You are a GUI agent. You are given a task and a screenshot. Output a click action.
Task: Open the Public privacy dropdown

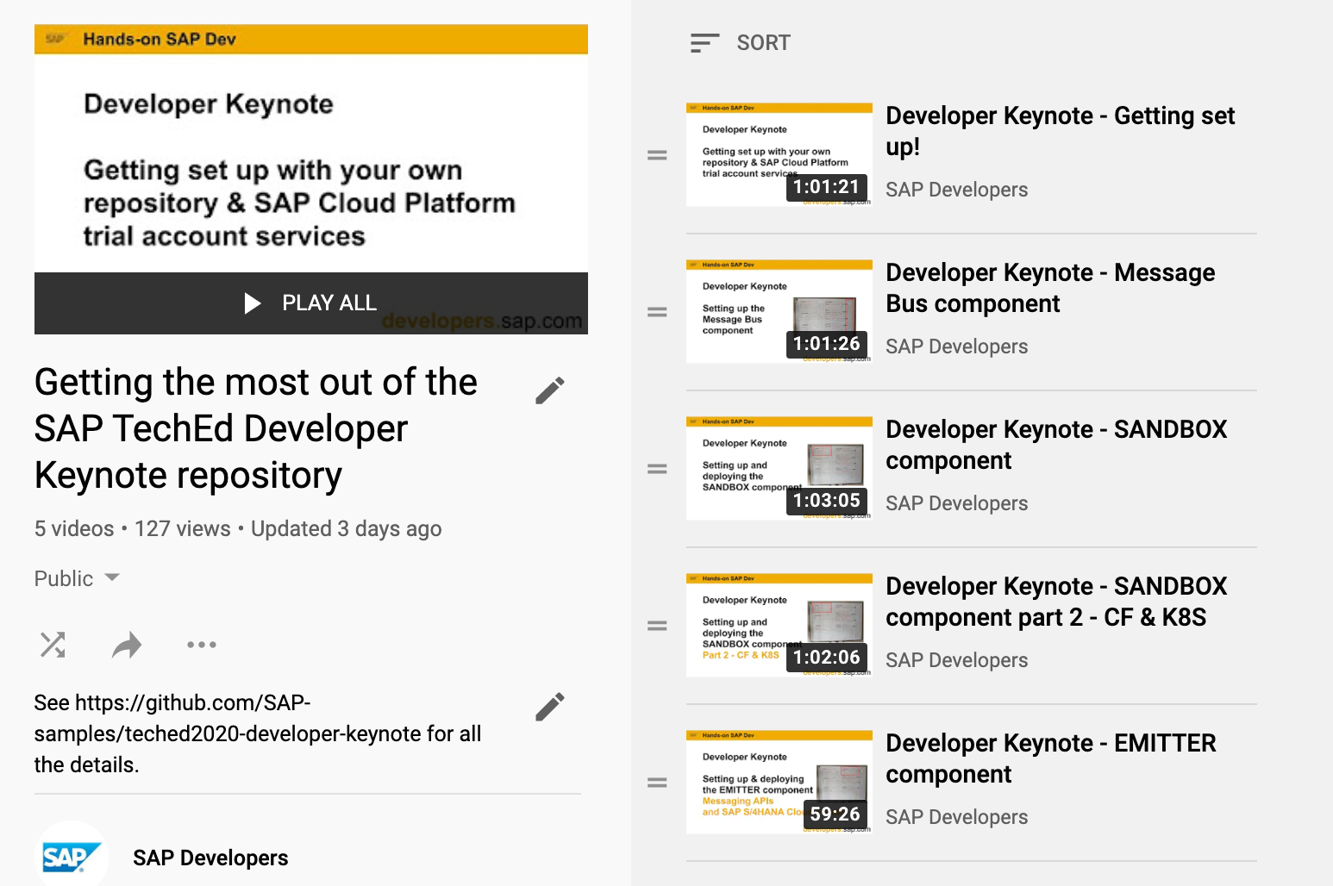pyautogui.click(x=78, y=578)
